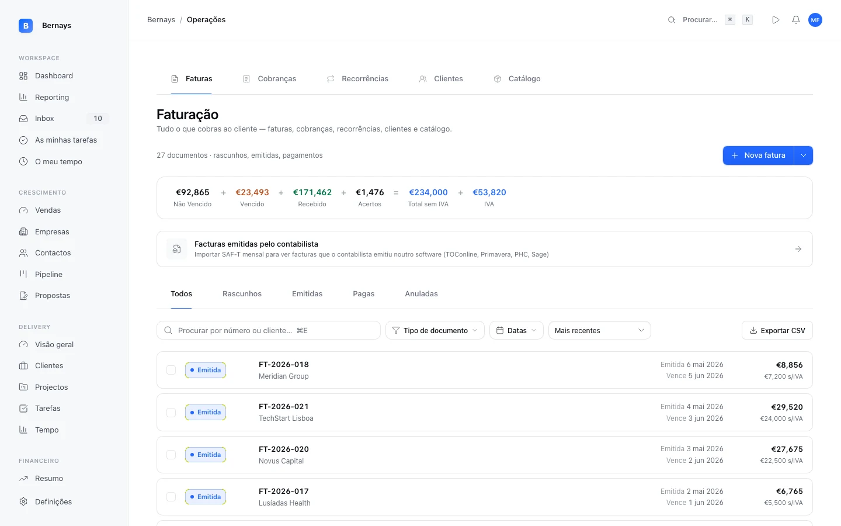Screen dimensions: 841x526
Task: Switch to the Clientes top tab
Action: (441, 79)
